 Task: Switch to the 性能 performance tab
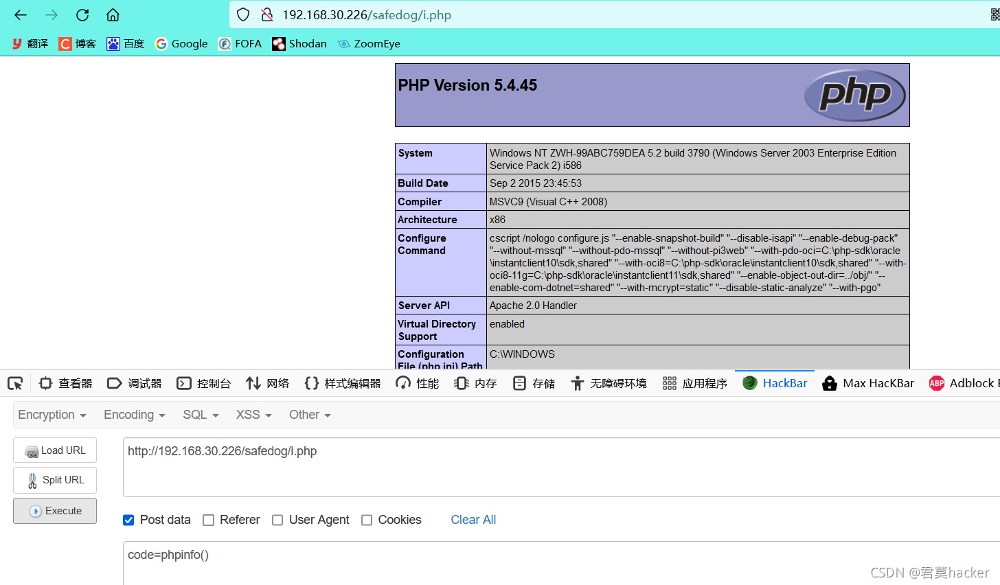(418, 383)
